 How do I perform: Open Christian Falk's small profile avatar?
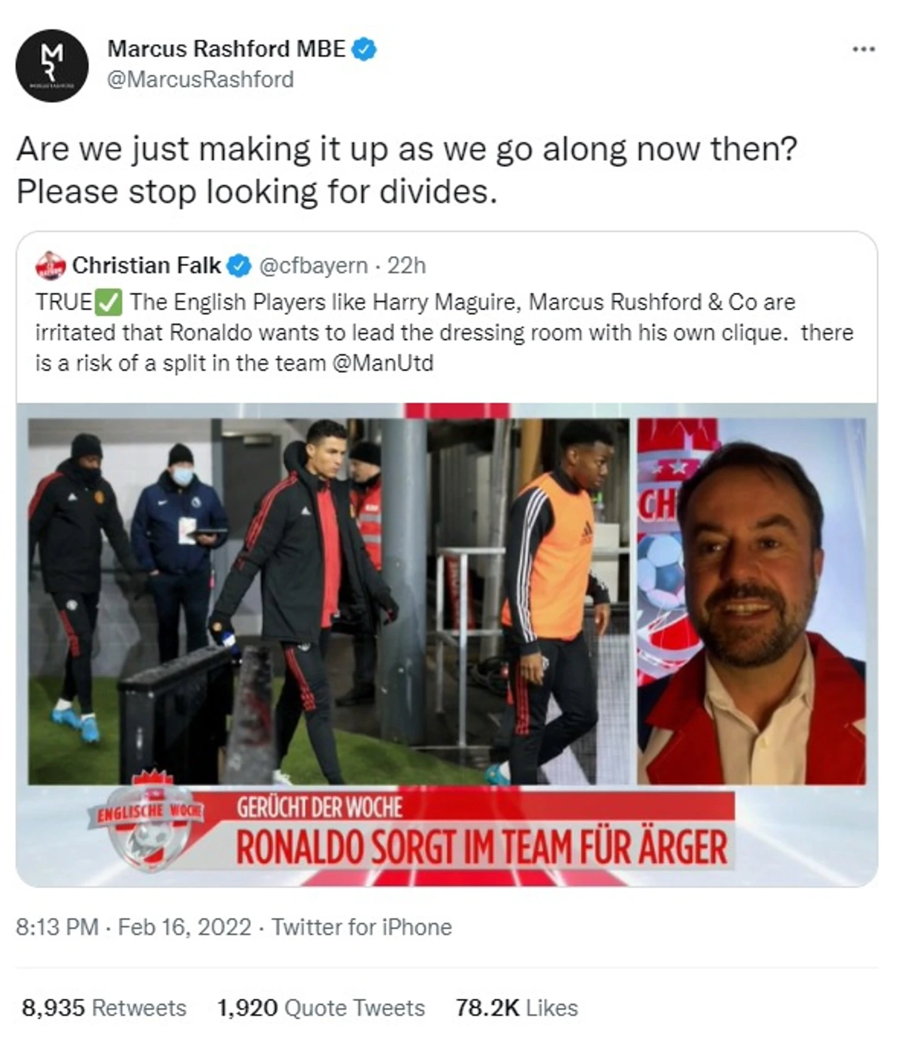(x=51, y=265)
